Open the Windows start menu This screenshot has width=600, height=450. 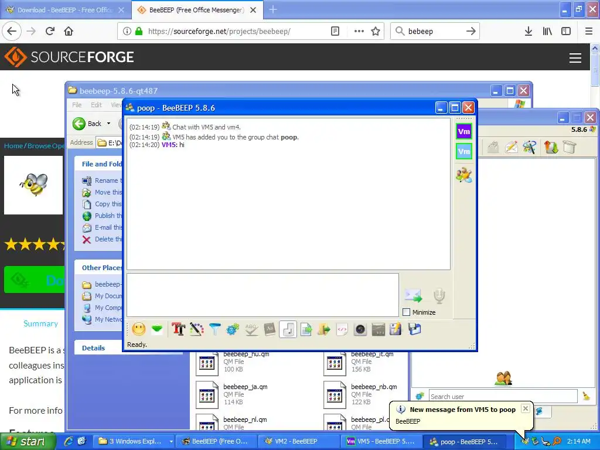pos(28,441)
